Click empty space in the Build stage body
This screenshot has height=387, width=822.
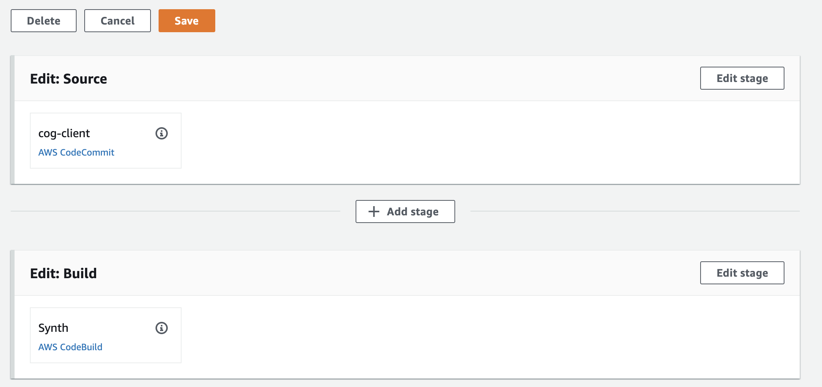[460, 336]
